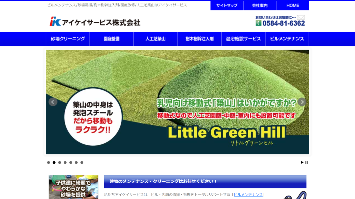Select first slide dot
The width and height of the screenshot is (355, 199).
[x=48, y=162]
